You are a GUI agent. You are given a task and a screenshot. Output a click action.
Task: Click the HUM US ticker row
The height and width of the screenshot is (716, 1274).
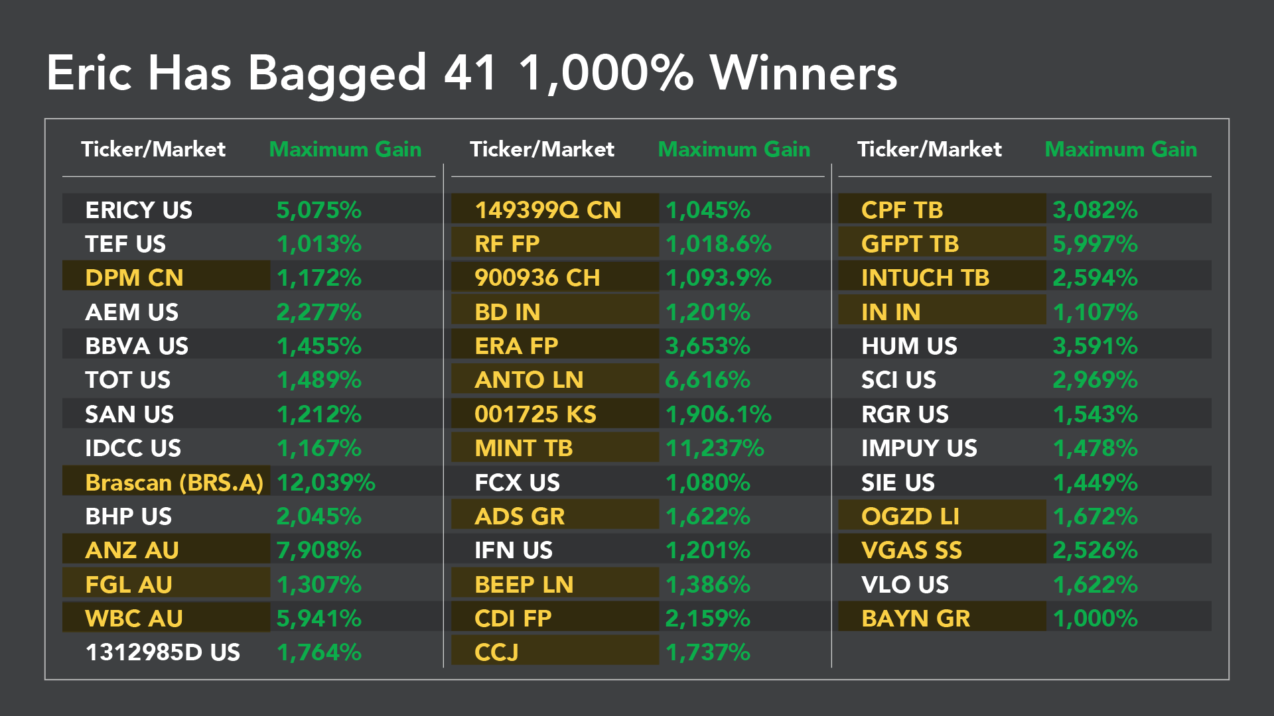point(909,346)
